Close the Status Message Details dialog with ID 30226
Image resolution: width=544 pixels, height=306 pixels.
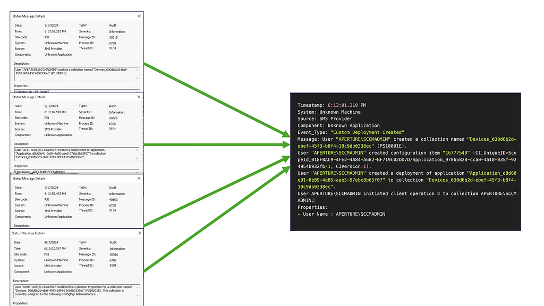tap(139, 97)
